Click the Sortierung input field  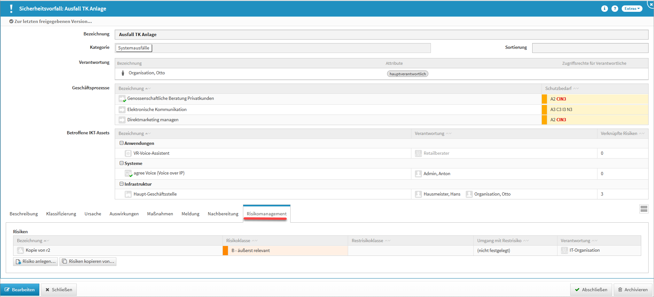(x=590, y=48)
